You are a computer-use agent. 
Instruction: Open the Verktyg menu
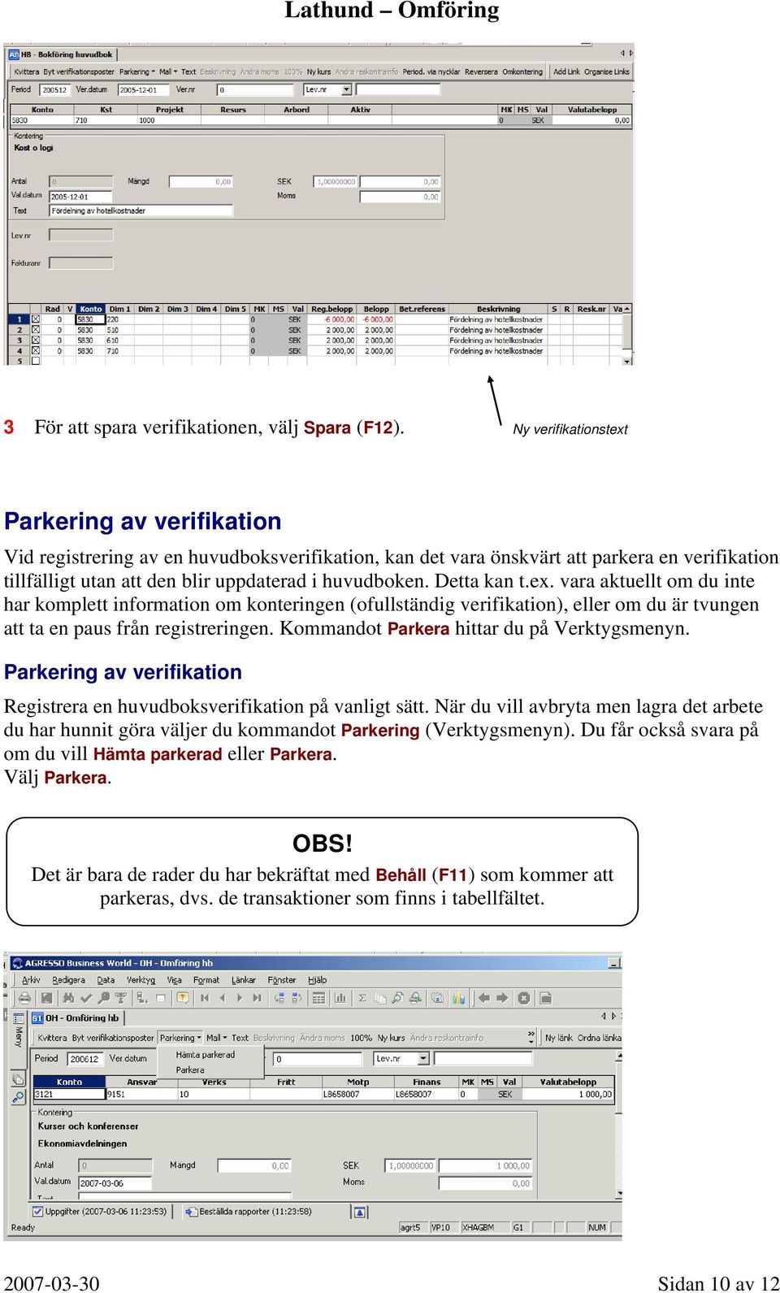pyautogui.click(x=141, y=979)
